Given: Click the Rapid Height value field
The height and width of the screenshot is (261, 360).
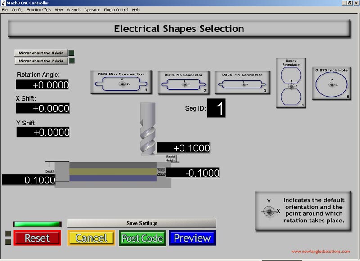Looking at the screenshot, I should [183, 148].
